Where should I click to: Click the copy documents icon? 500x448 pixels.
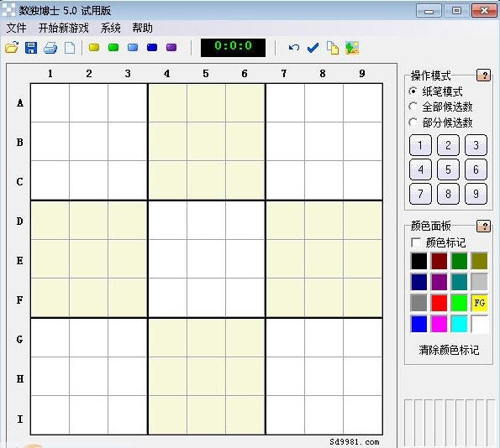point(333,48)
